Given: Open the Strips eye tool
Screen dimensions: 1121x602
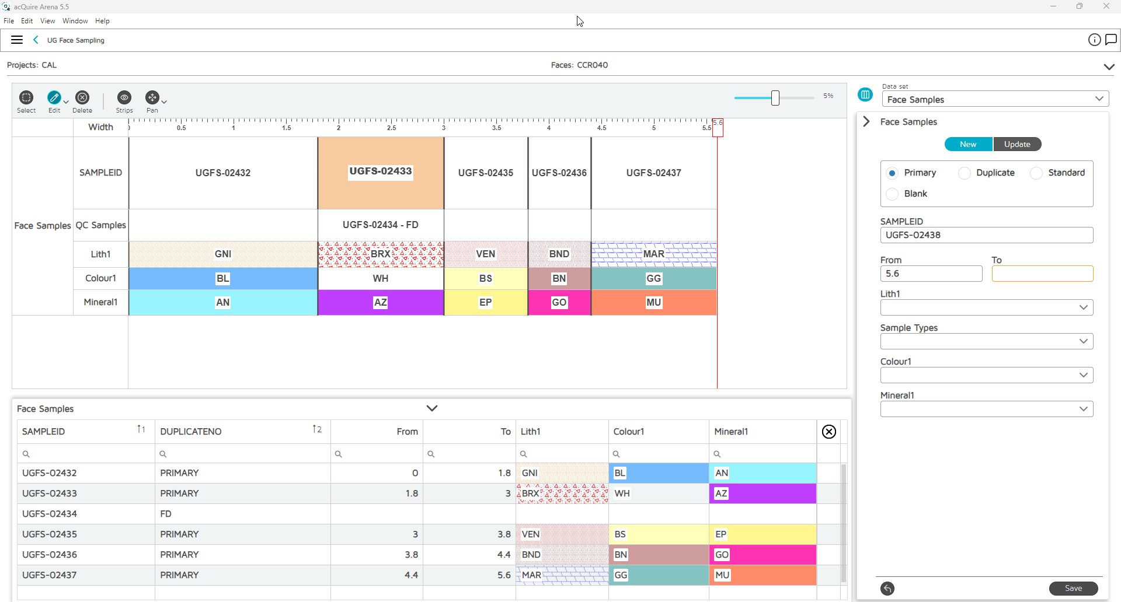Looking at the screenshot, I should pos(124,98).
